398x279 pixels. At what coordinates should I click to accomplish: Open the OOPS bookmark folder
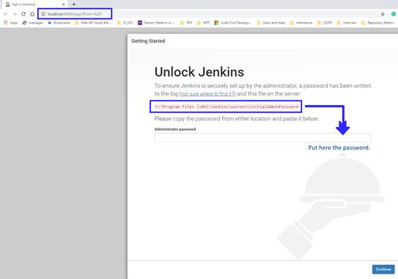coord(325,23)
